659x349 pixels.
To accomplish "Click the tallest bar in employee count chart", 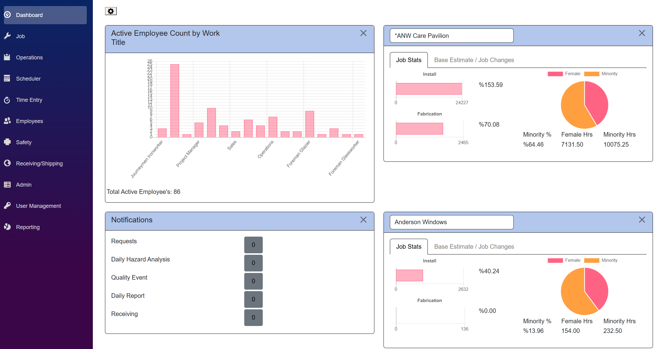I will (175, 101).
